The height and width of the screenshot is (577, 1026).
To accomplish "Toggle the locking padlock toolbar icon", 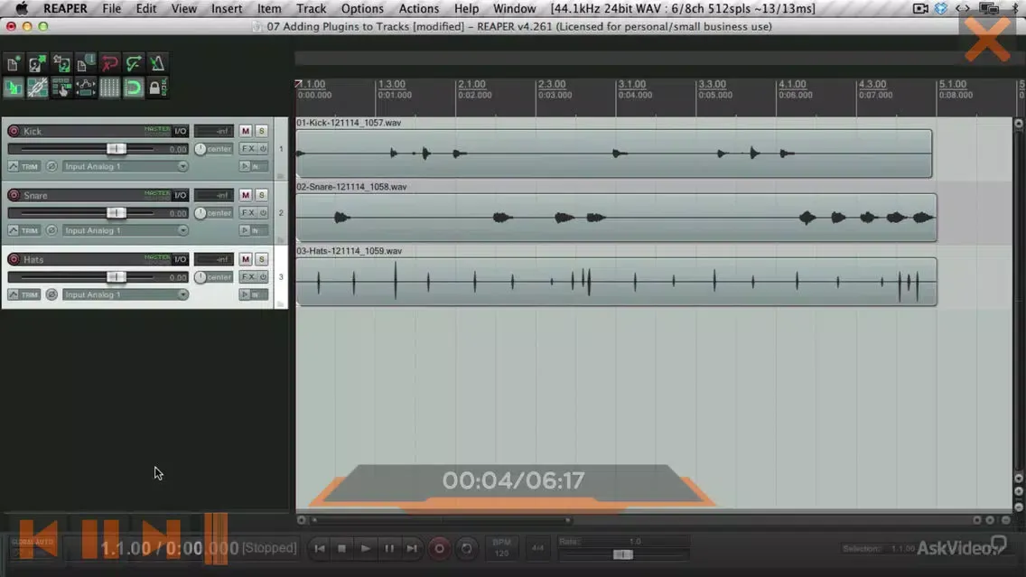I will tap(157, 87).
